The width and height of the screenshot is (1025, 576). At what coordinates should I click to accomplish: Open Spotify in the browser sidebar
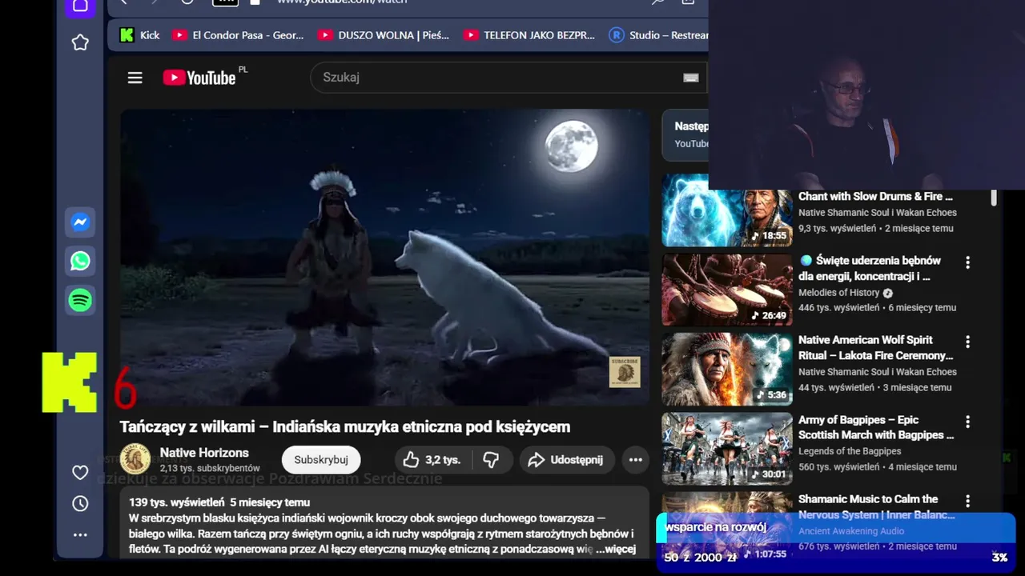(80, 301)
